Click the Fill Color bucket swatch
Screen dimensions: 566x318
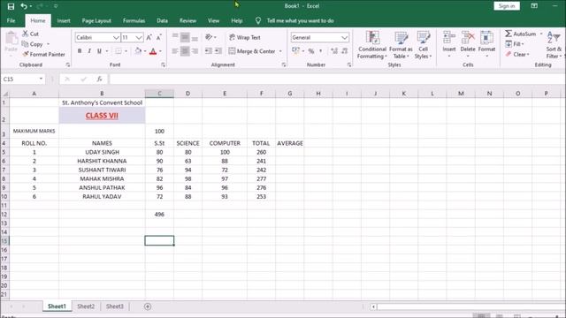(138, 51)
